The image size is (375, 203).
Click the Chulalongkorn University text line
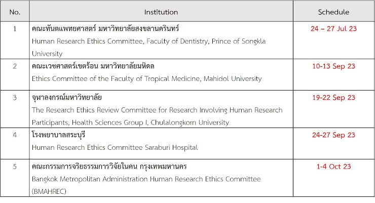click(130, 123)
